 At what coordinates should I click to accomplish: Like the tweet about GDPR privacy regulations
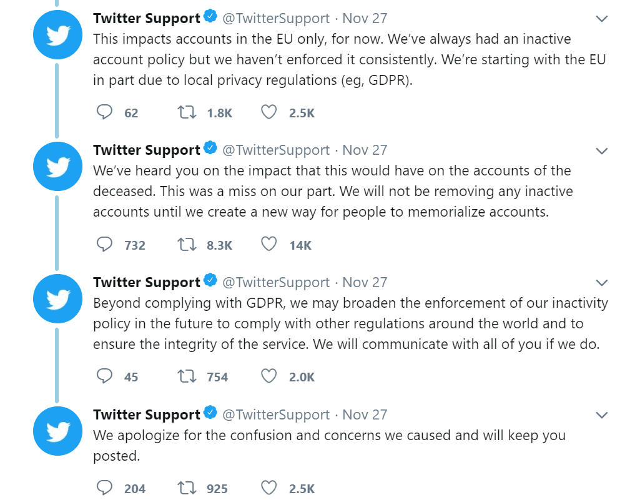pyautogui.click(x=268, y=112)
